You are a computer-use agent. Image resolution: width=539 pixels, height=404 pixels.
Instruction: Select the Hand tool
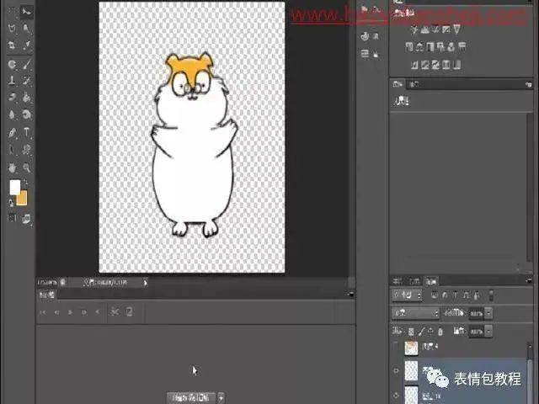[12, 168]
